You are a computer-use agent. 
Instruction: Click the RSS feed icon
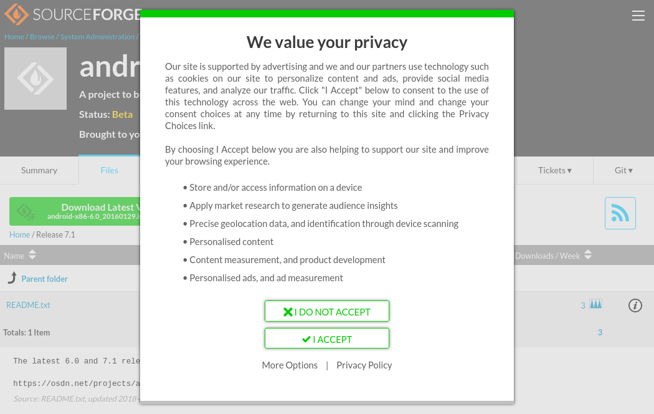620,213
